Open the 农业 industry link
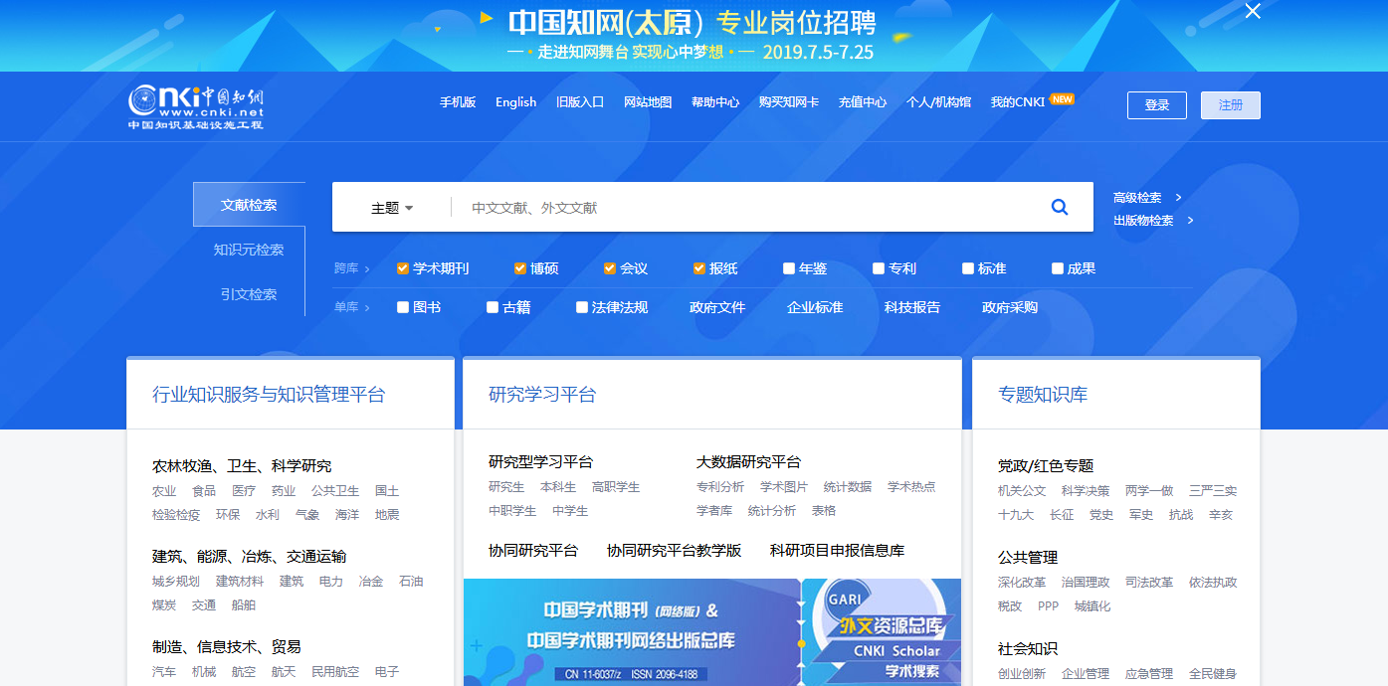1388x686 pixels. click(164, 491)
